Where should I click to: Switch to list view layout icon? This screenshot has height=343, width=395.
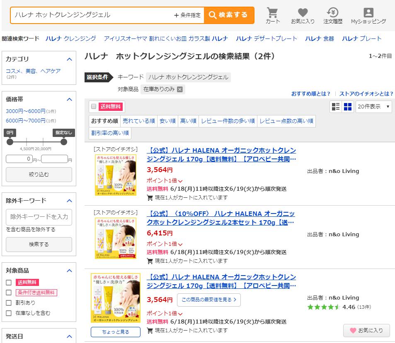(x=336, y=107)
